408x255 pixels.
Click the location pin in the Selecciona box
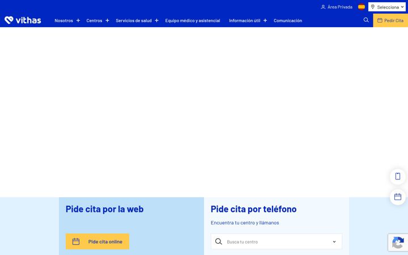pyautogui.click(x=373, y=7)
